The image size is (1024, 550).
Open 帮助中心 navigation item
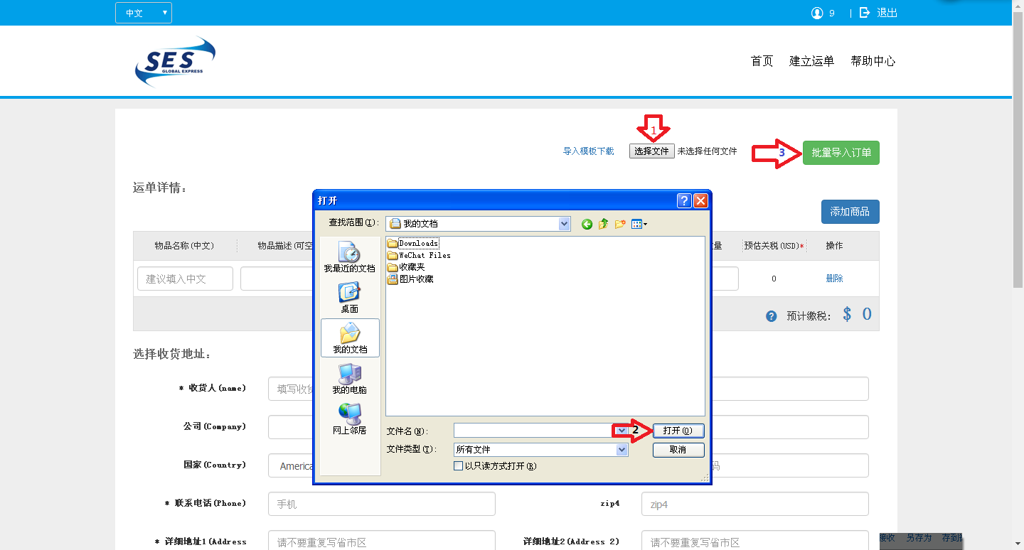(873, 61)
